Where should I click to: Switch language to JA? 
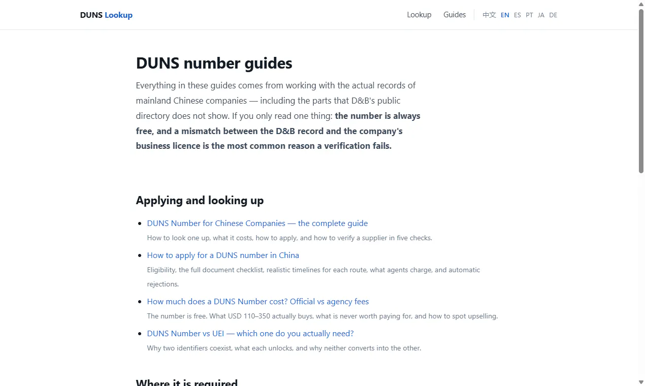(x=541, y=15)
